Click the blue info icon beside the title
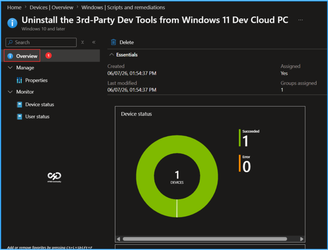The height and width of the screenshot is (250, 328). point(12,23)
